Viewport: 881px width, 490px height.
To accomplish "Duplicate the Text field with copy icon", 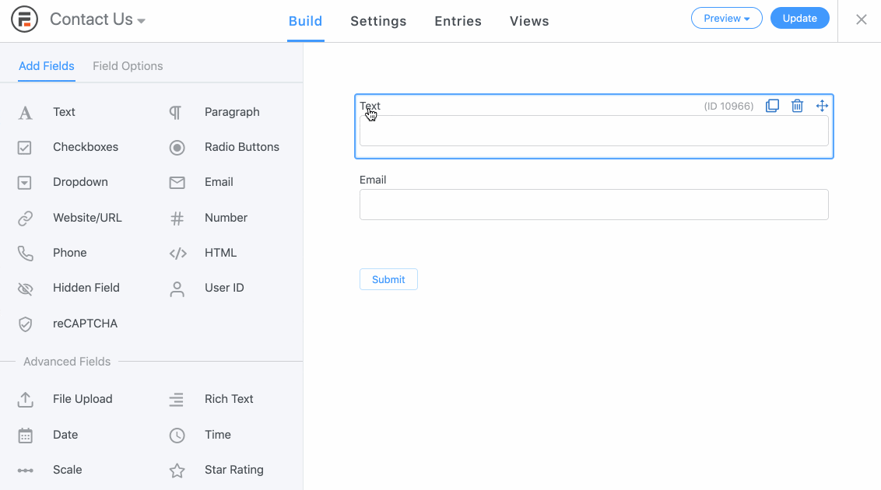I will [772, 106].
